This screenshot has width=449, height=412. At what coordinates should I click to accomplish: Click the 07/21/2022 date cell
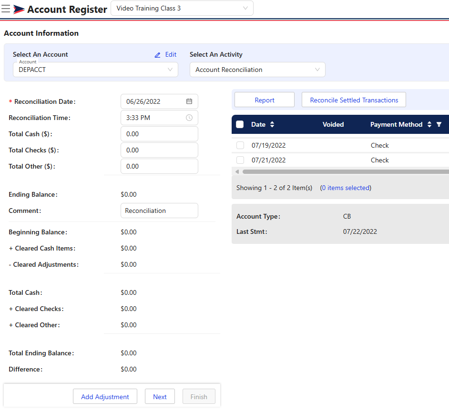pos(269,160)
